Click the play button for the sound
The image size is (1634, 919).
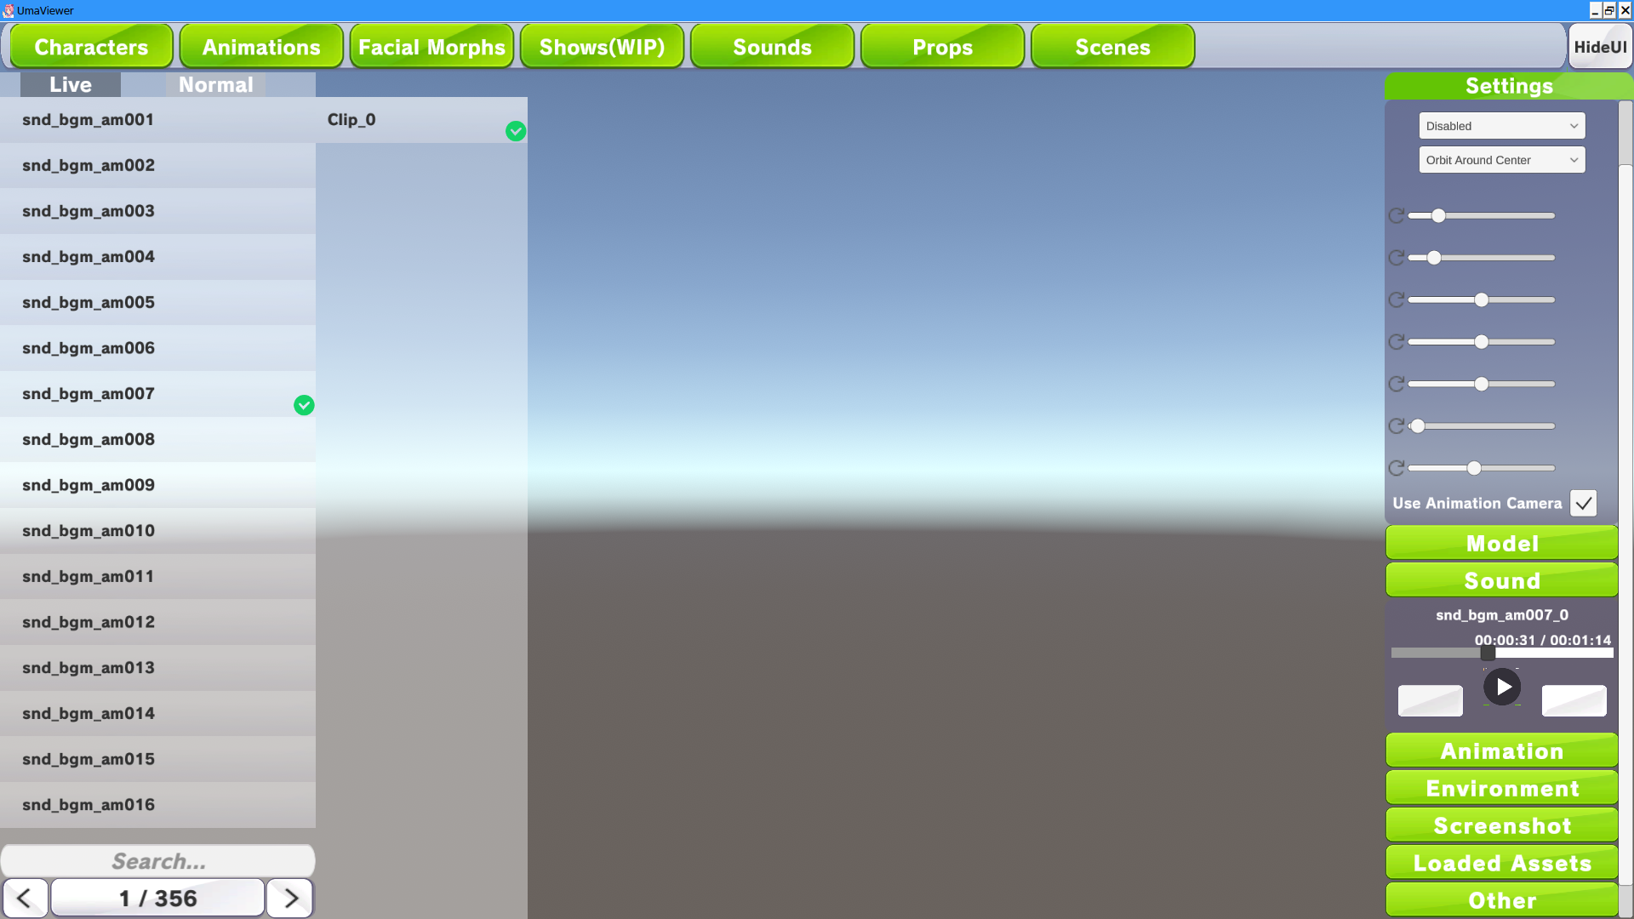[1502, 687]
